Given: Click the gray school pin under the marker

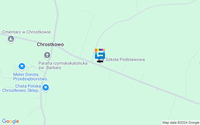Looking at the screenshot, I should [101, 60].
